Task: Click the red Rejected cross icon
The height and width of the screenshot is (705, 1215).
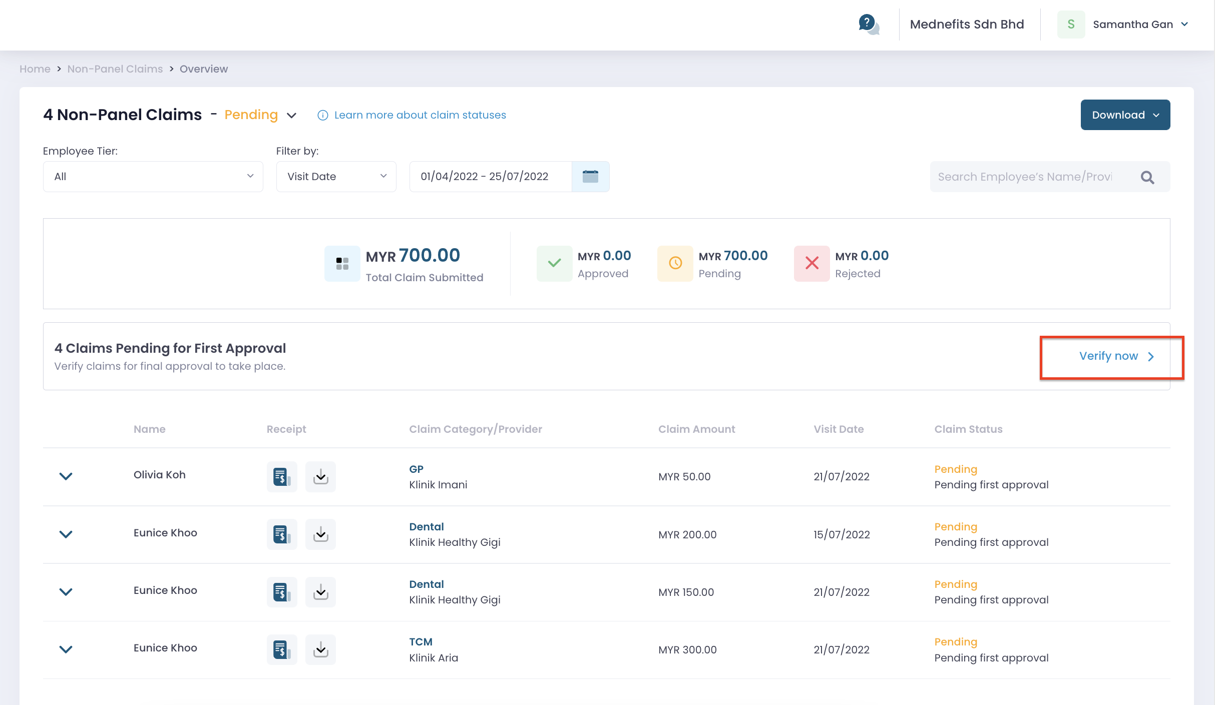Action: 812,263
